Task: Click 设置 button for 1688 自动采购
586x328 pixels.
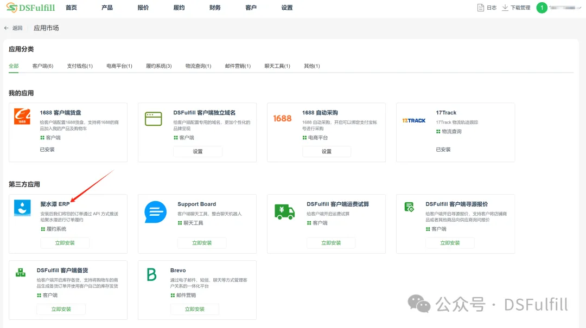Action: coord(326,151)
